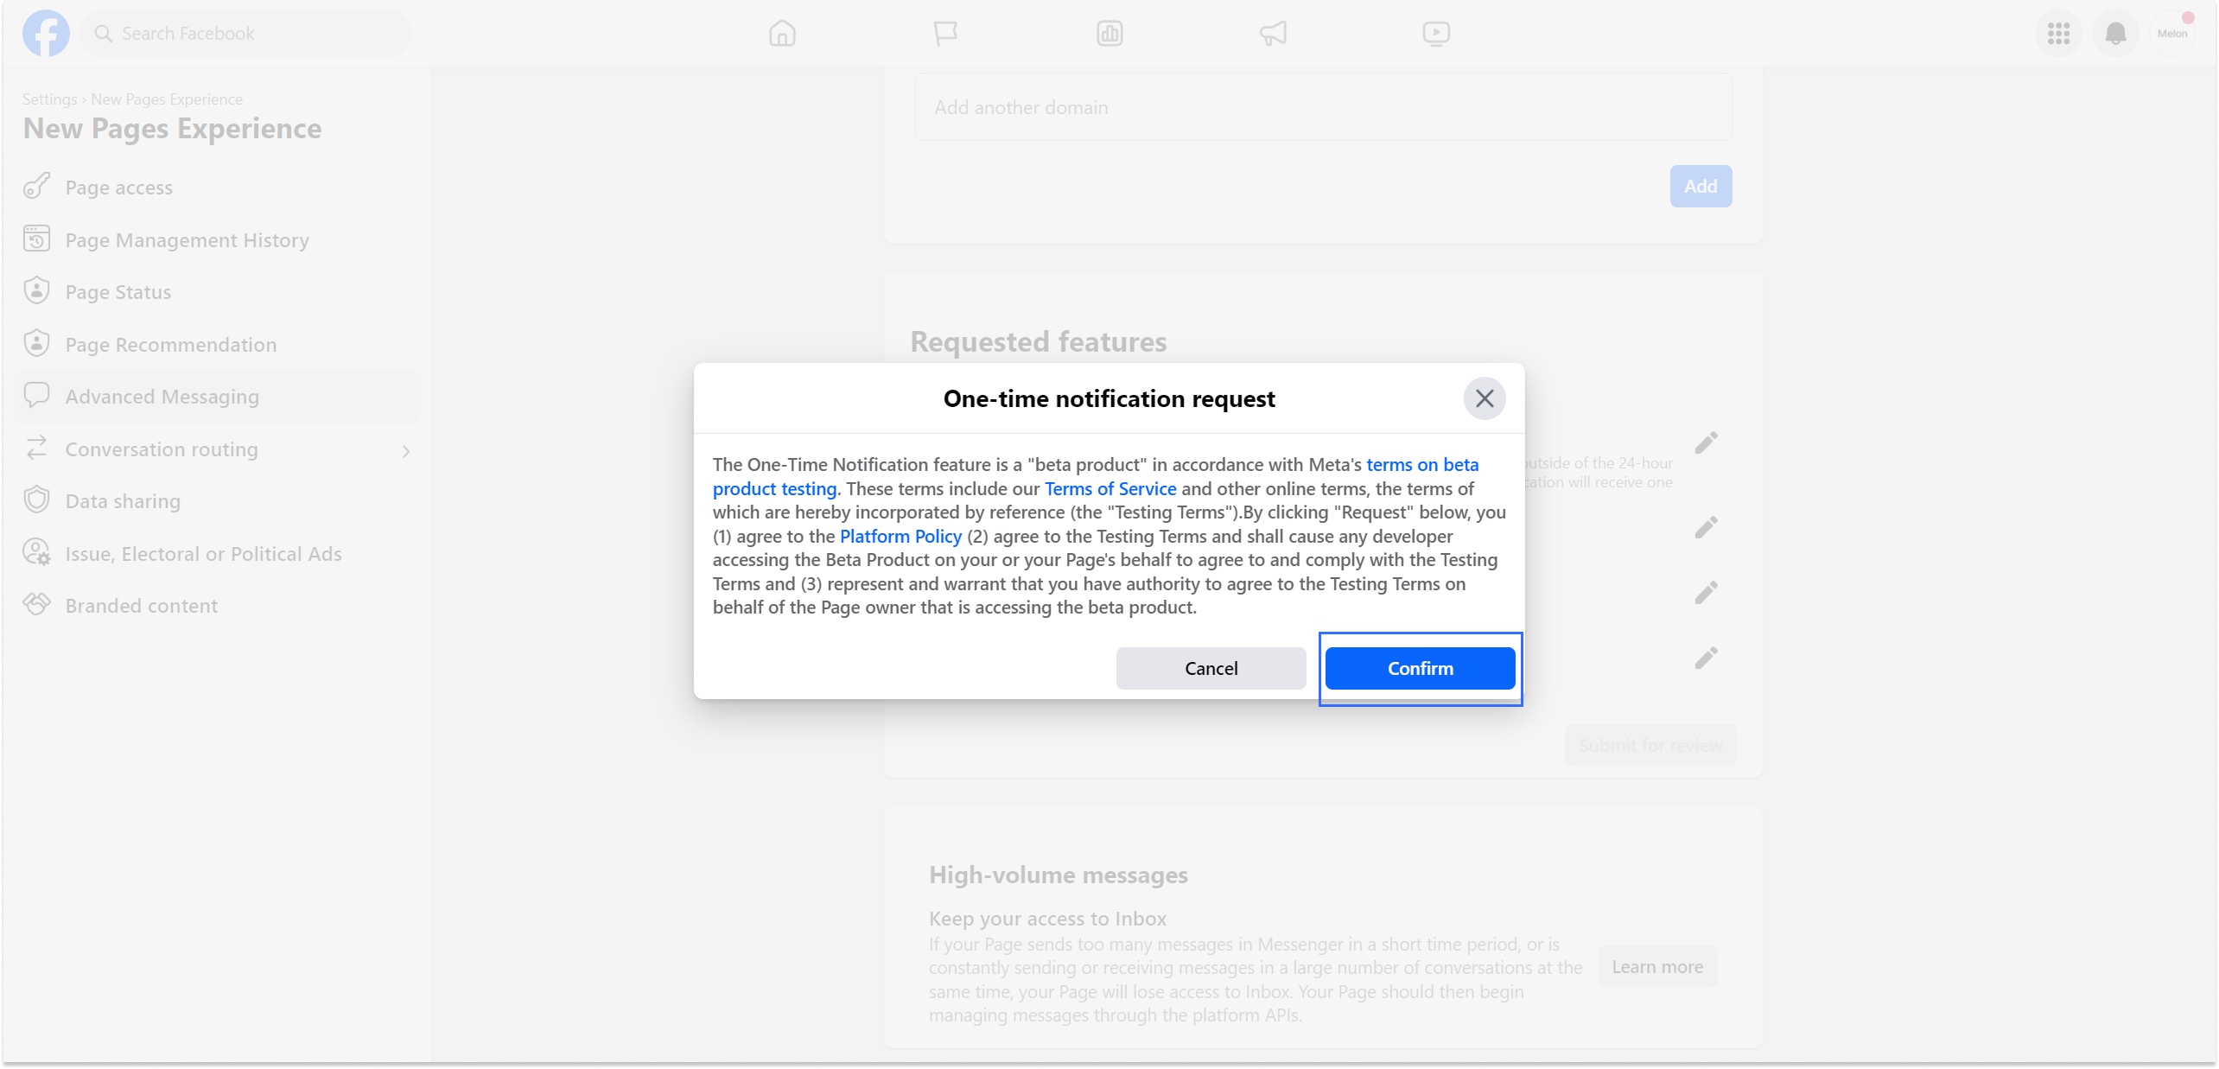The width and height of the screenshot is (2219, 1069).
Task: Open the Platform Policy link
Action: (x=900, y=537)
